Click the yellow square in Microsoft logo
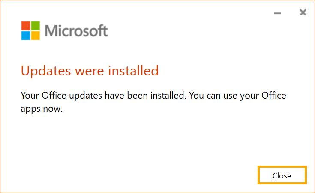 coord(35,35)
